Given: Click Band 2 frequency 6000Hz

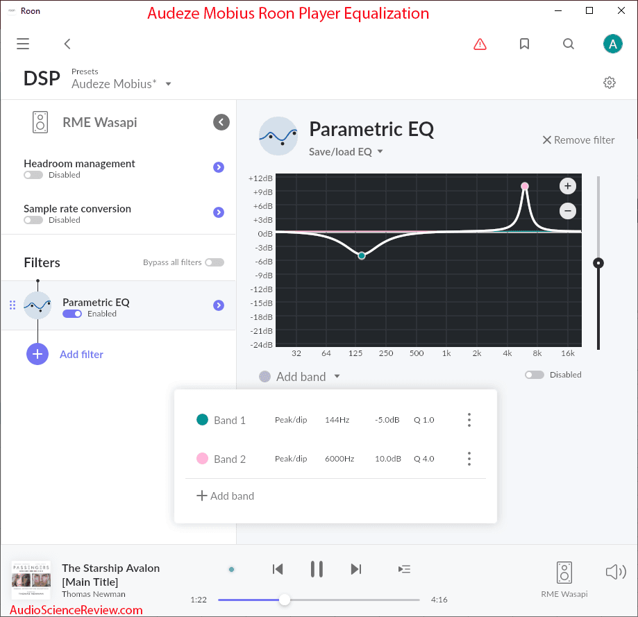Looking at the screenshot, I should click(339, 459).
